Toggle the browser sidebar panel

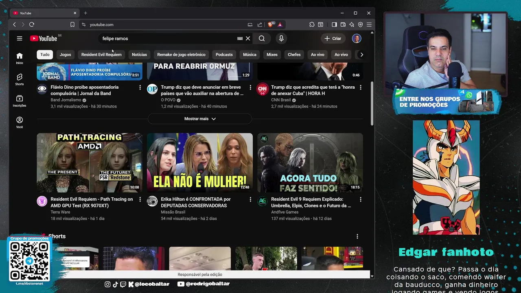(x=334, y=24)
